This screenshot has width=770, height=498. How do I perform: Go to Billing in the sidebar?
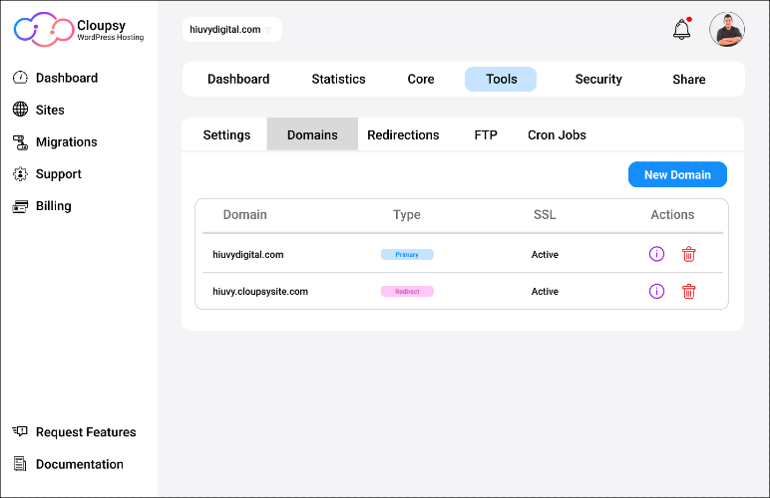42,206
